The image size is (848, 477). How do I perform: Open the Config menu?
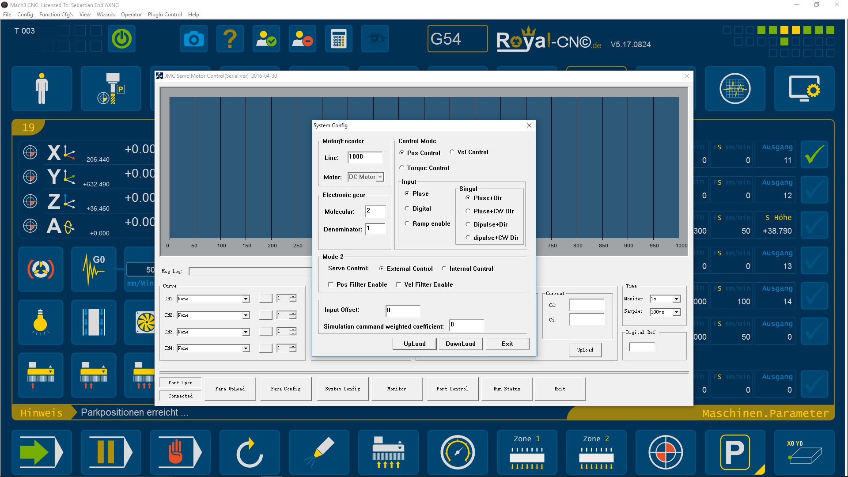coord(25,15)
